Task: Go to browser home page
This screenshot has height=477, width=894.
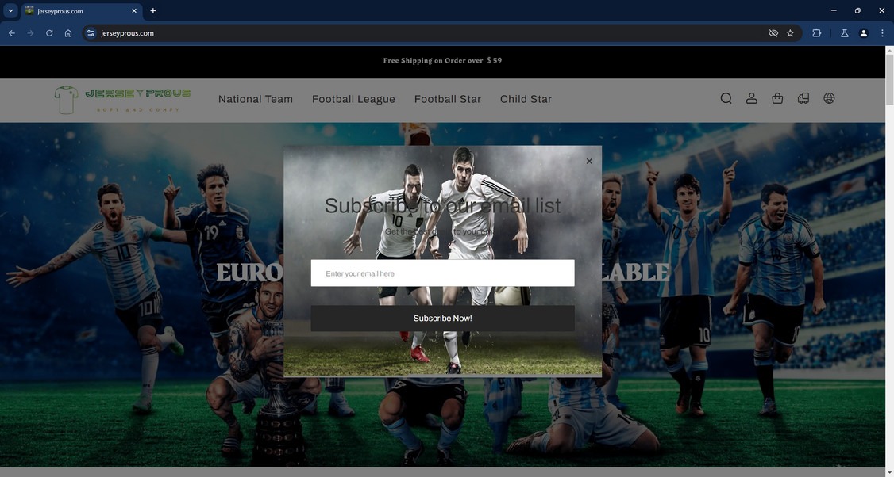Action: click(x=67, y=33)
